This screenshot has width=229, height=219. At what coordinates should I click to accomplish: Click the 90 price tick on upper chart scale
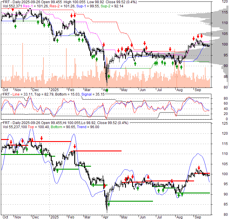pyautogui.click(x=226, y=66)
